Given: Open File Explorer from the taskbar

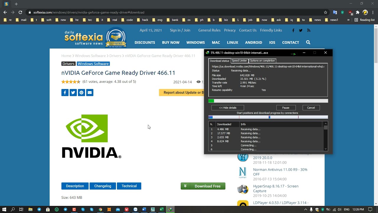Looking at the screenshot, I should pyautogui.click(x=30, y=209).
